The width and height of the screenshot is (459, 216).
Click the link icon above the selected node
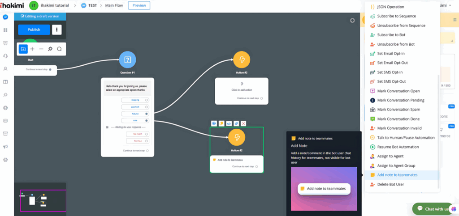(x=229, y=123)
